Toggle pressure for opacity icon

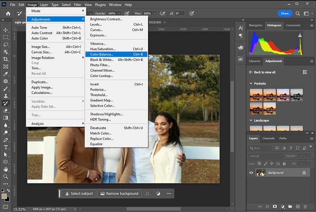coord(127,14)
